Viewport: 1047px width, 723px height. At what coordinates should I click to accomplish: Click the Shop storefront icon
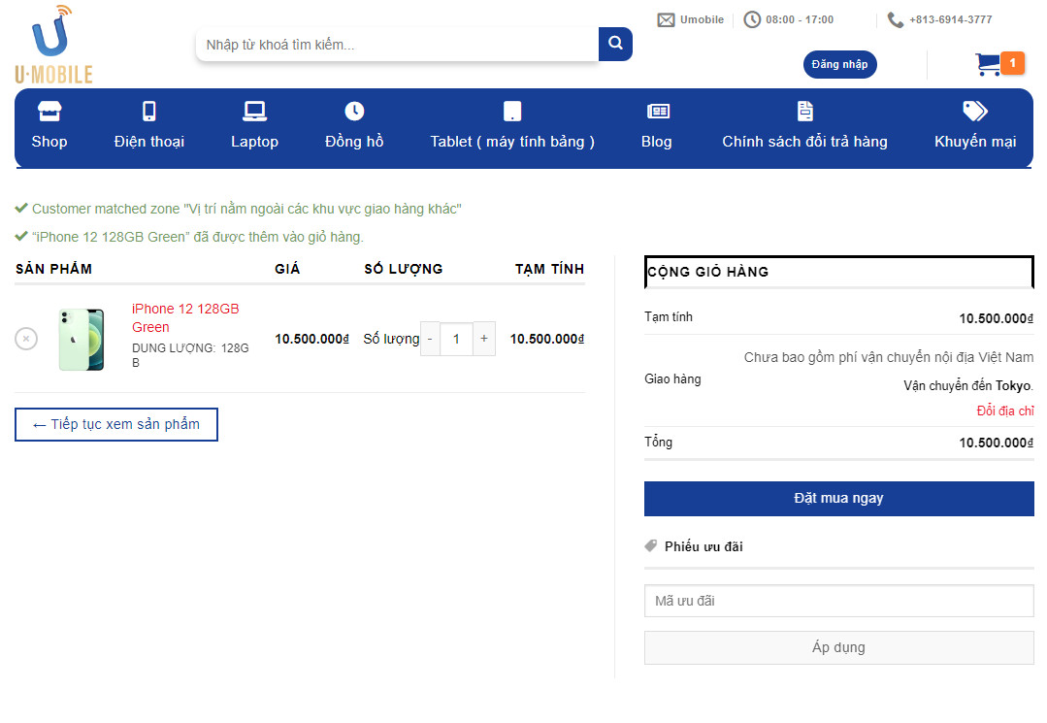click(x=49, y=111)
